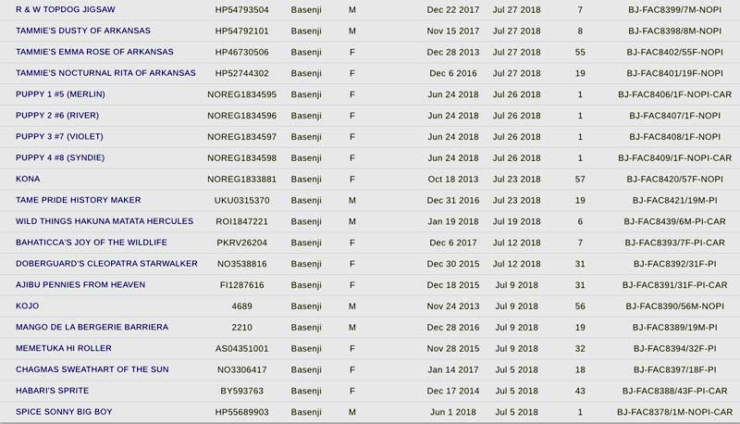The image size is (740, 424).
Task: Select TAMMIE'S NOCTURNAL RITA OF ARKANSAS link
Action: click(105, 73)
